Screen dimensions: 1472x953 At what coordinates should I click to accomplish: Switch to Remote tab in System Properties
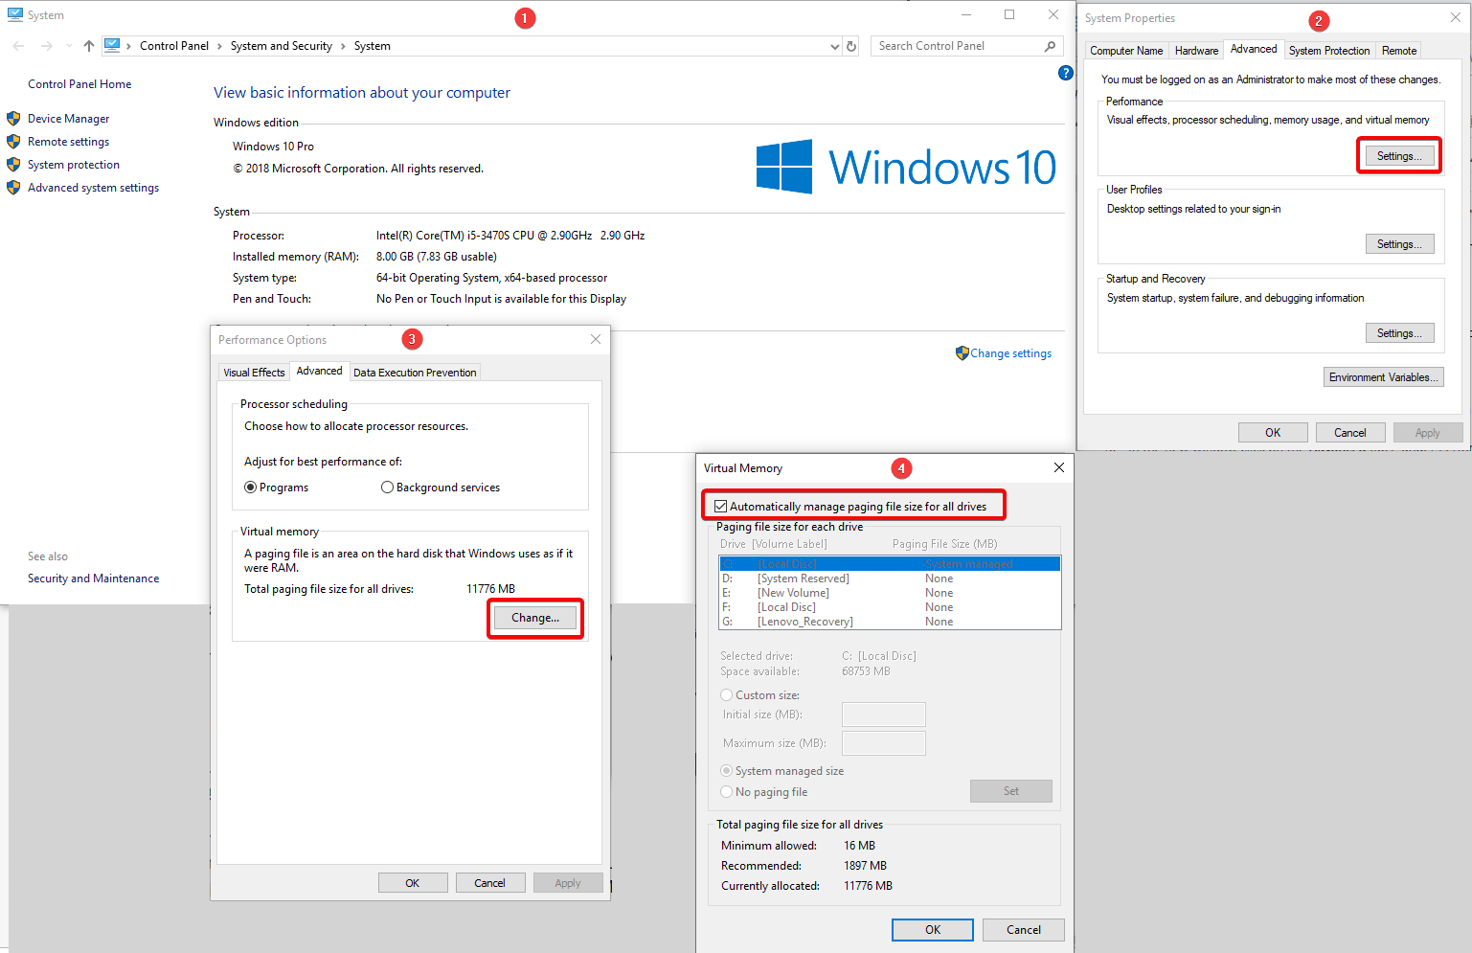click(1399, 51)
